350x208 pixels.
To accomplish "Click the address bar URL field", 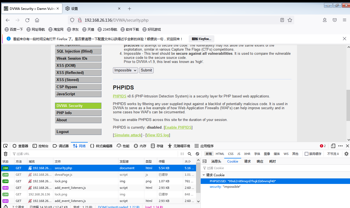I will pos(180,20).
